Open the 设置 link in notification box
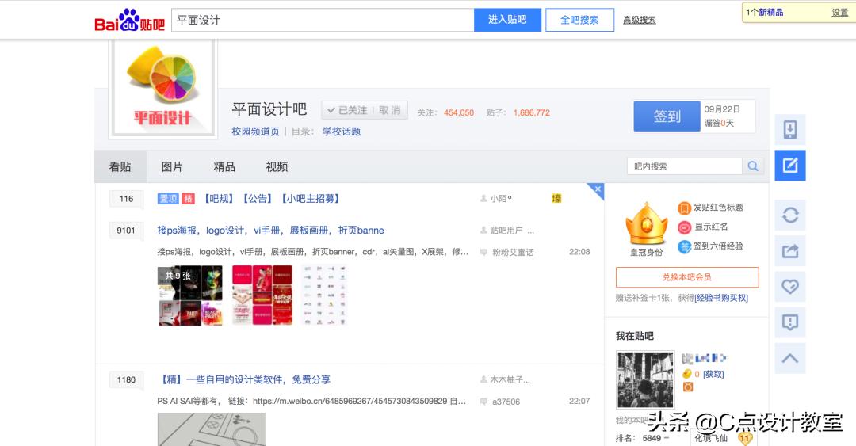The height and width of the screenshot is (446, 856). click(839, 12)
